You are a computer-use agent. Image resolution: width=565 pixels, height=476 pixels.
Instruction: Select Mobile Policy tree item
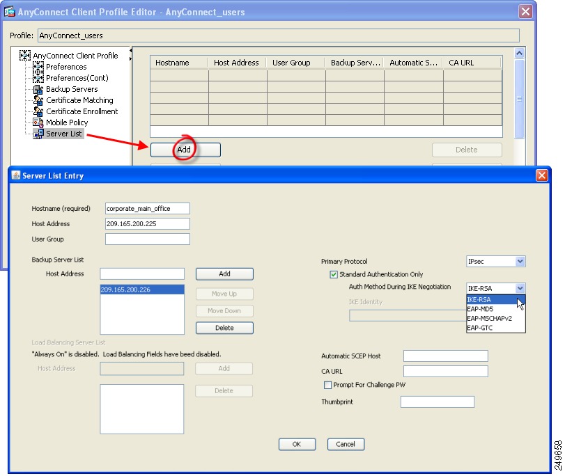[67, 122]
